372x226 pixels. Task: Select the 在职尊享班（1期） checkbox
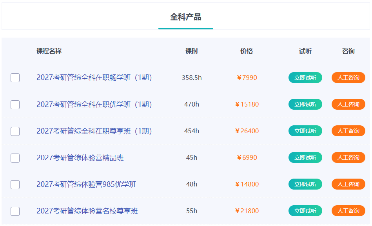point(15,131)
